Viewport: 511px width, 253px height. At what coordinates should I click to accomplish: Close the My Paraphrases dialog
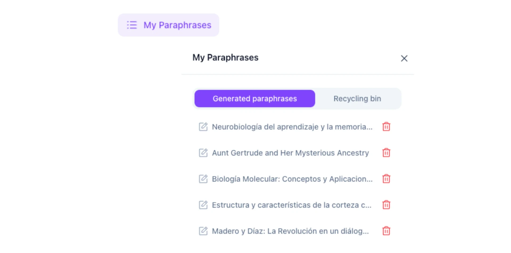[404, 58]
